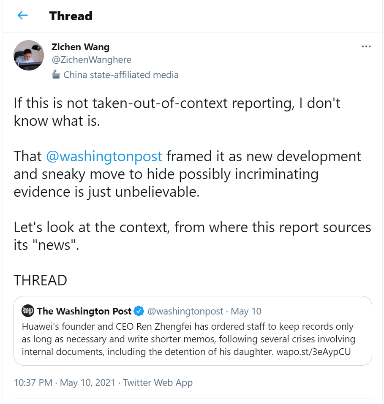Open the @washingtonpost mention in tweet text
This screenshot has width=384, height=404.
click(x=104, y=156)
